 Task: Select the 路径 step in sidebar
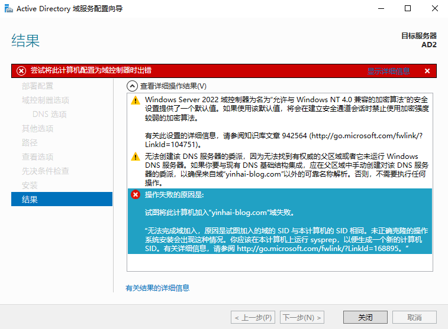30,142
